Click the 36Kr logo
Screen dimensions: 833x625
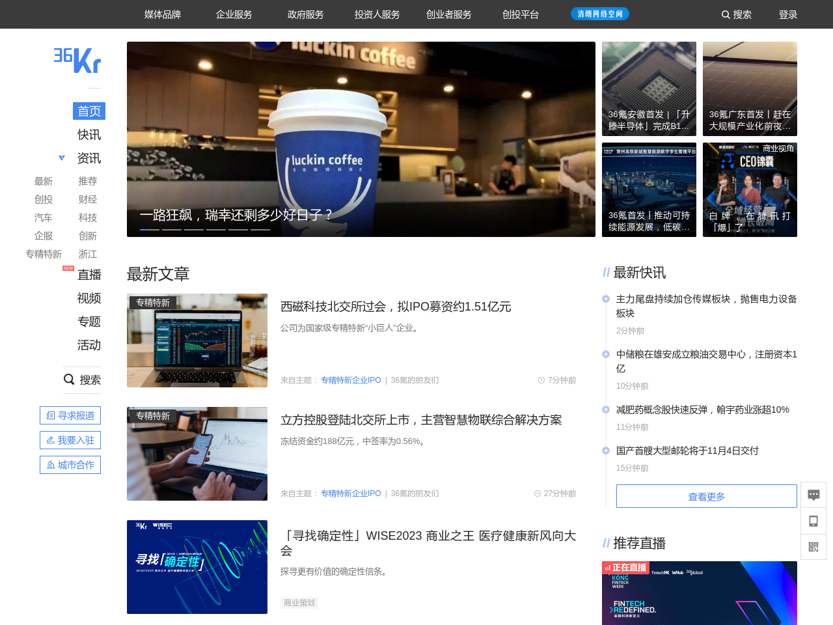click(x=77, y=60)
